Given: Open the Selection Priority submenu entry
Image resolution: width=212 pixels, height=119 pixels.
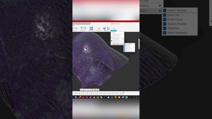Looking at the screenshot, I should 117,42.
